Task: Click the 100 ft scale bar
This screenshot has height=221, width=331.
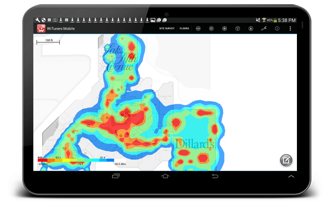Action: (48, 42)
